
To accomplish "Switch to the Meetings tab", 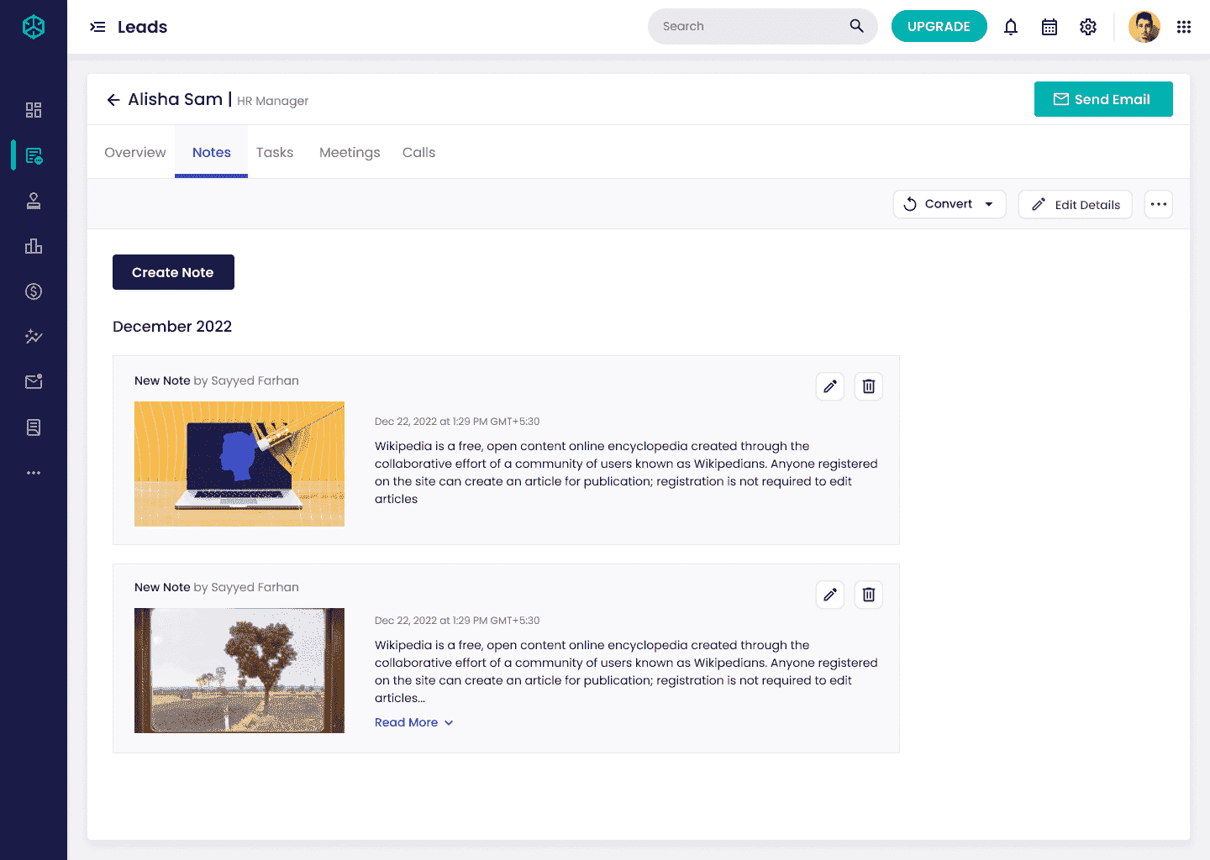I will (350, 152).
